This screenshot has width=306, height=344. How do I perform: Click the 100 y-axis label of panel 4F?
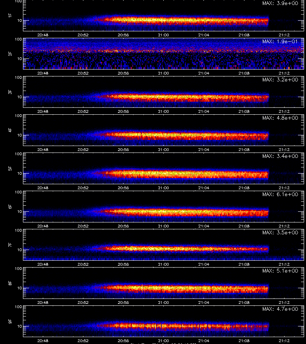click(18, 115)
